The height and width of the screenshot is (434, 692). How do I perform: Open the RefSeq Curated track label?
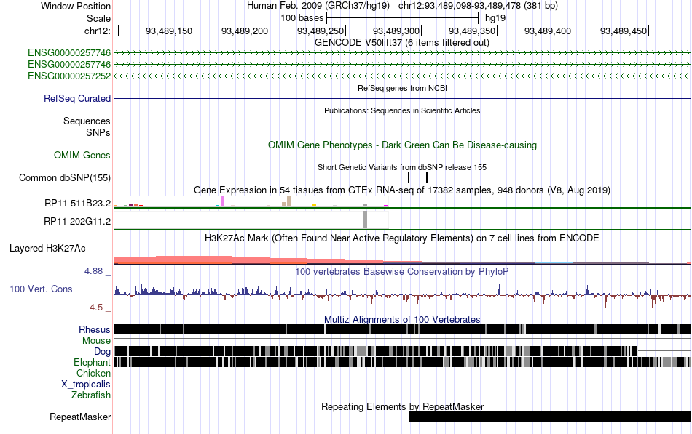[77, 98]
